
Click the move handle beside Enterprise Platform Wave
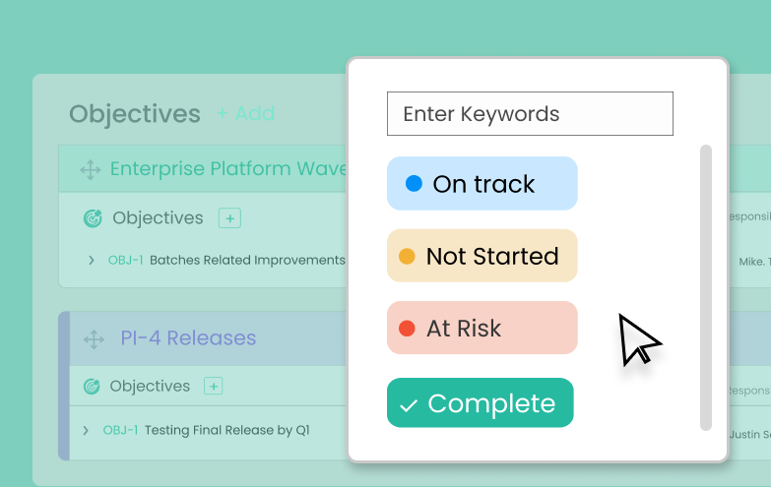pyautogui.click(x=91, y=169)
